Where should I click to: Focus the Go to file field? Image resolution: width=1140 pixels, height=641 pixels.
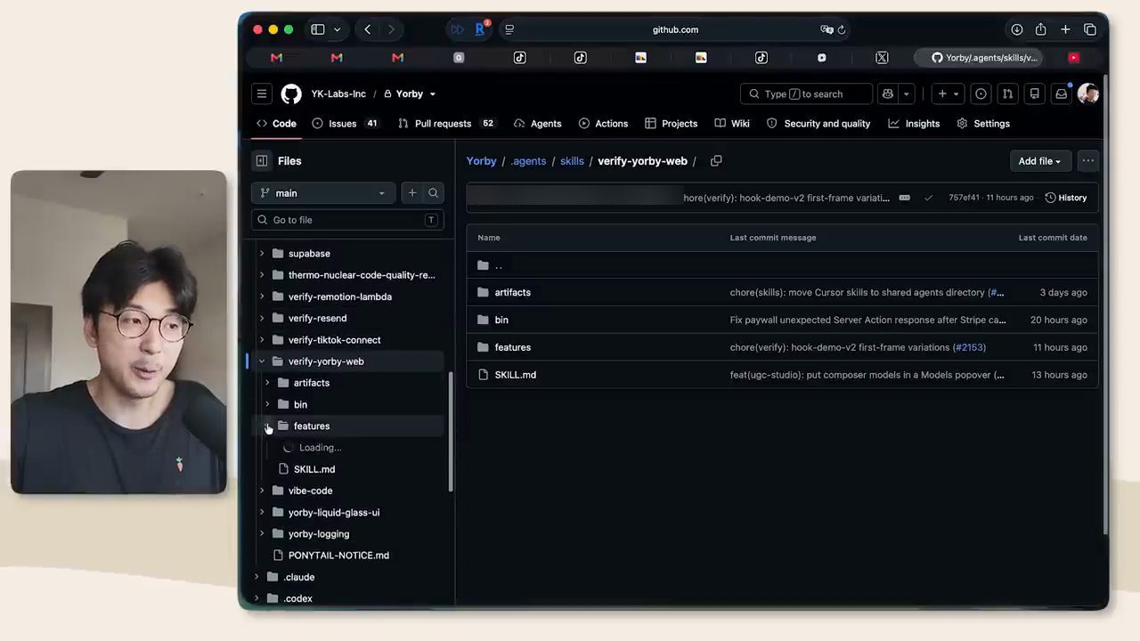click(x=347, y=220)
